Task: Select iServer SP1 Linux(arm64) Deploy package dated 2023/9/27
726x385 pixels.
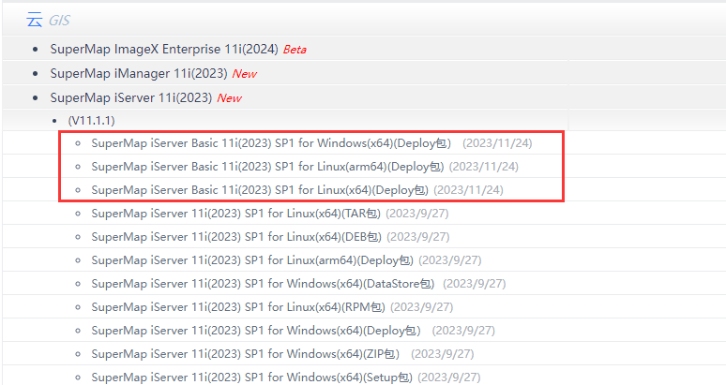Action: [251, 260]
